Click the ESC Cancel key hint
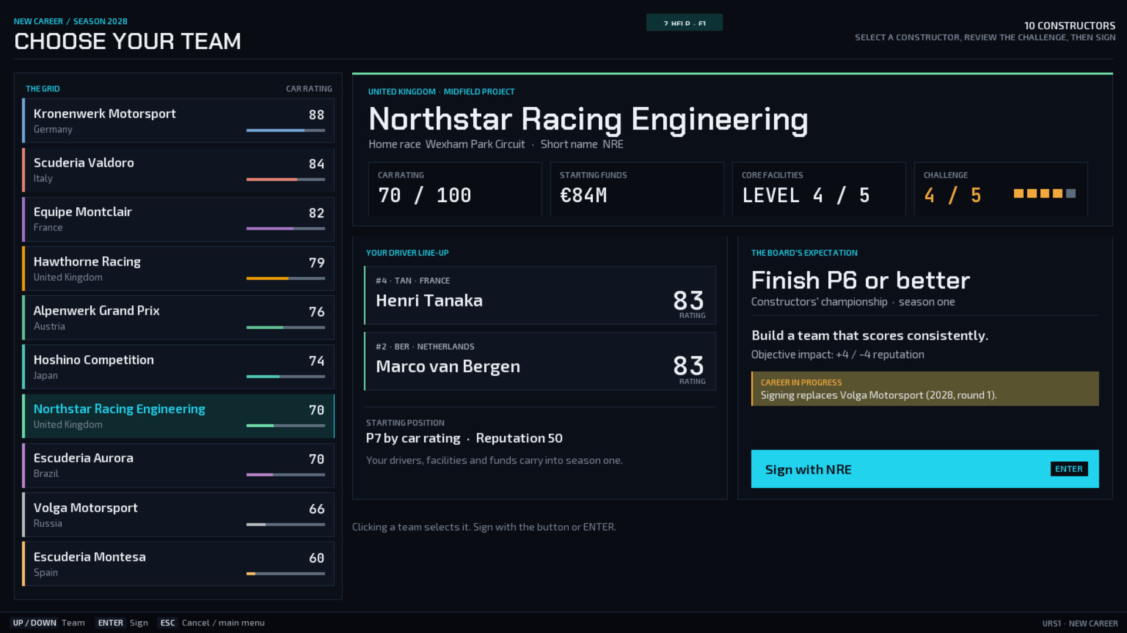This screenshot has width=1127, height=633. (212, 622)
